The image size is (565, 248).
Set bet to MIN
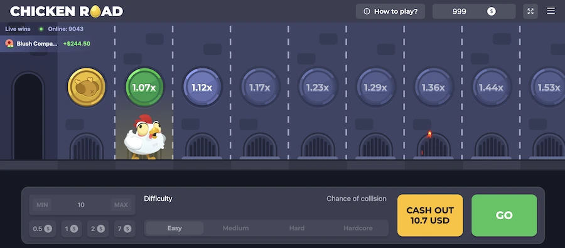[42, 205]
